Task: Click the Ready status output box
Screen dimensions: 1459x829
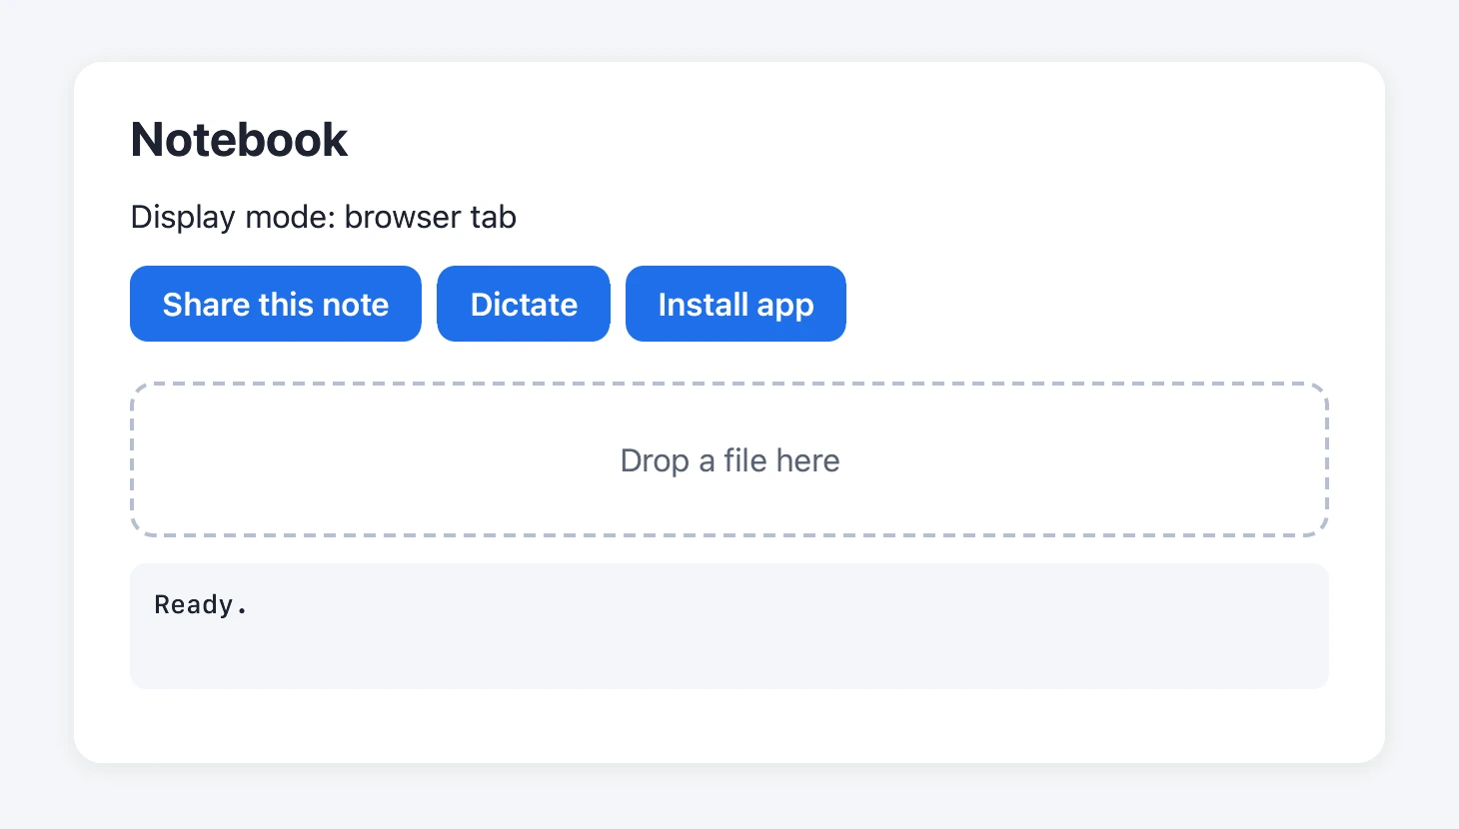Action: 729,626
